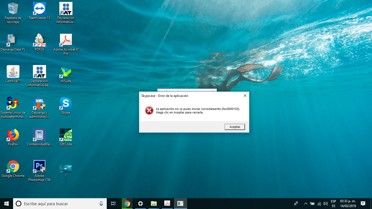Click the error code text 0xc0000102
This screenshot has width=372, height=209.
(230, 109)
